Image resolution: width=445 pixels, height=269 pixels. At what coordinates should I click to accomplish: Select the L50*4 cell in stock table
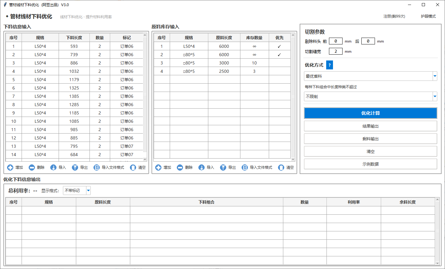tap(189, 46)
